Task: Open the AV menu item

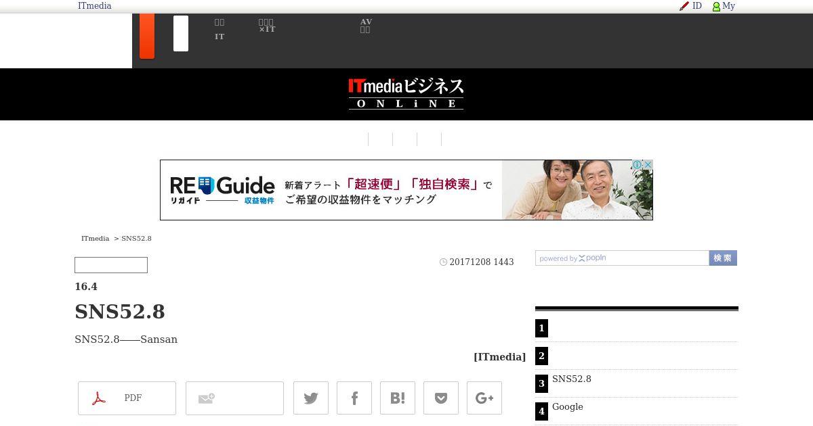Action: [366, 26]
